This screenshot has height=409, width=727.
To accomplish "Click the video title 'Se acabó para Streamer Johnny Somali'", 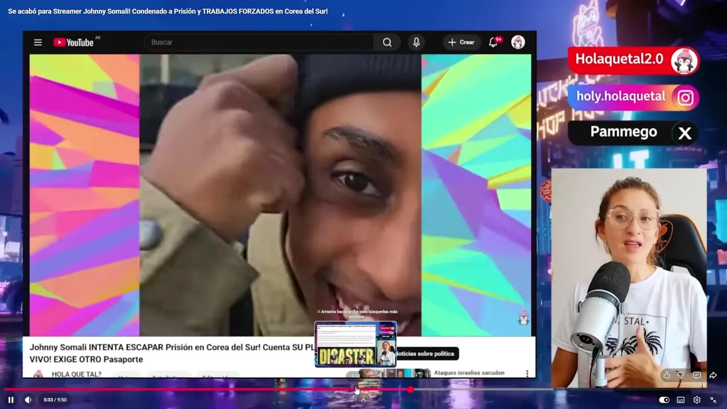I will pyautogui.click(x=168, y=11).
